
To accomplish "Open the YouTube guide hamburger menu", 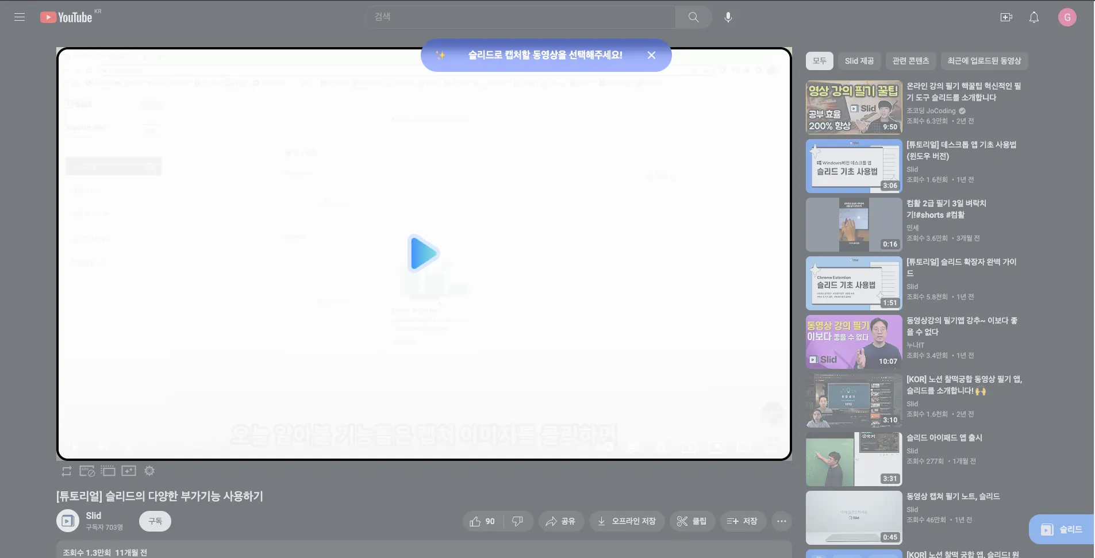I will point(20,17).
